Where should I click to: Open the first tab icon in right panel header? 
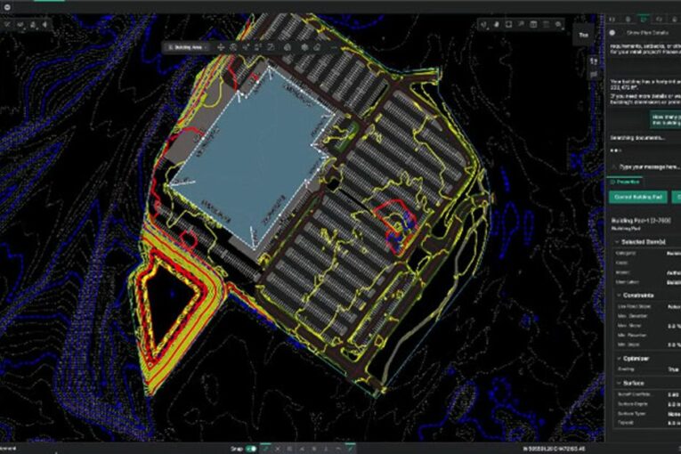coord(612,19)
